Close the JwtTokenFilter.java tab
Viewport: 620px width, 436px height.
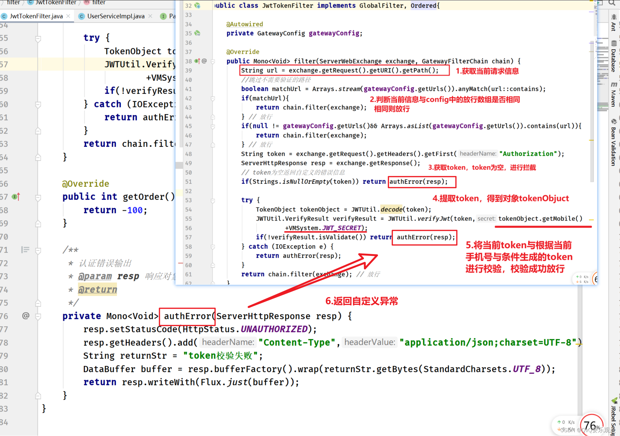(68, 16)
